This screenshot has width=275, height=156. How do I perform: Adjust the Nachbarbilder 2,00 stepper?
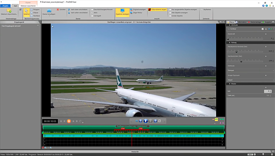tap(273, 61)
